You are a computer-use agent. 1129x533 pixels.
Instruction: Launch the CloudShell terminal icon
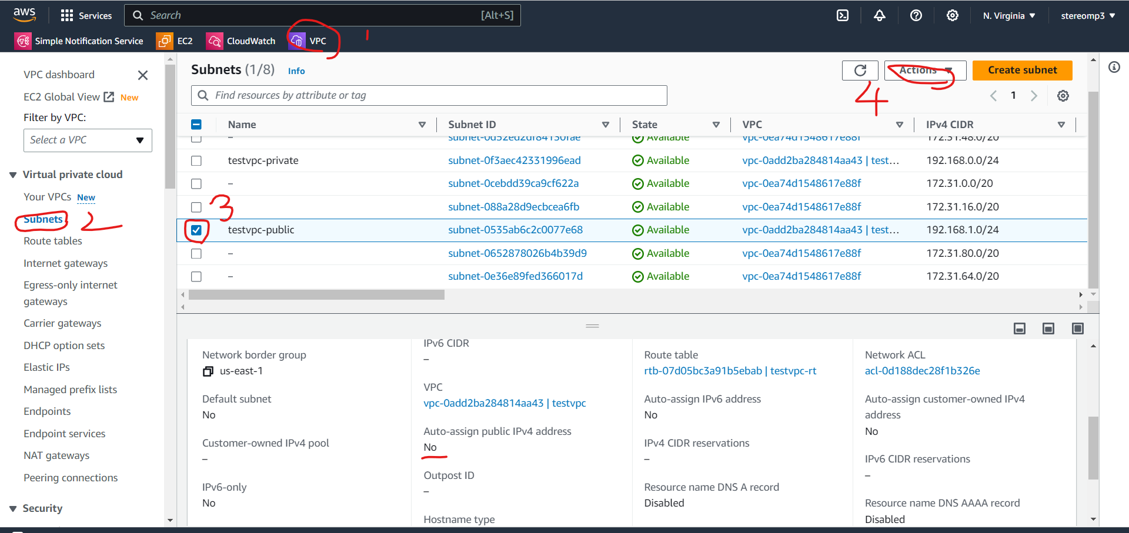coord(843,16)
